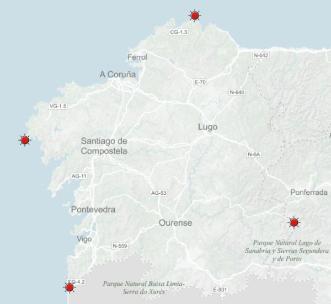Screen dimensions: 331x304
Task: Click the AG-53 road shield
Action: [158, 193]
